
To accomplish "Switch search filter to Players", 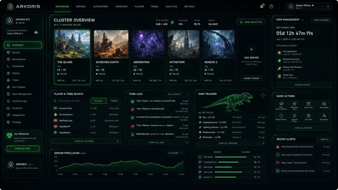I will 98,101.
